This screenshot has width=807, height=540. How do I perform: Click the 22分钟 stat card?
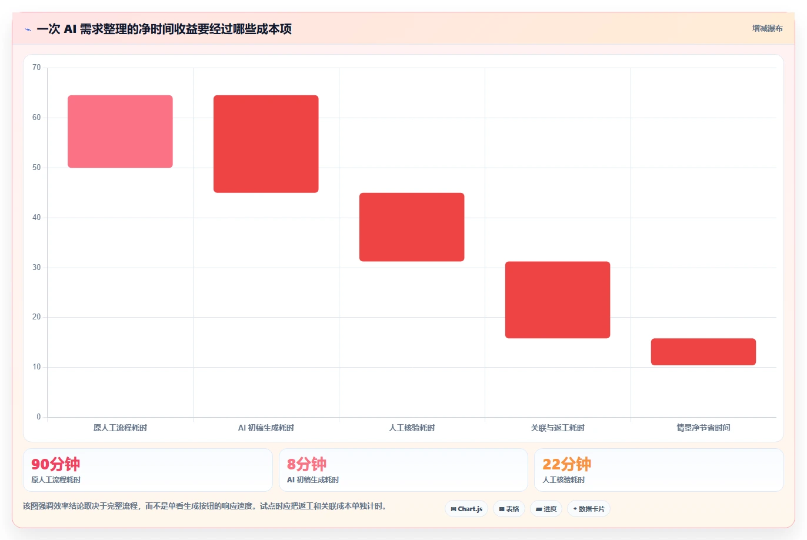(659, 470)
